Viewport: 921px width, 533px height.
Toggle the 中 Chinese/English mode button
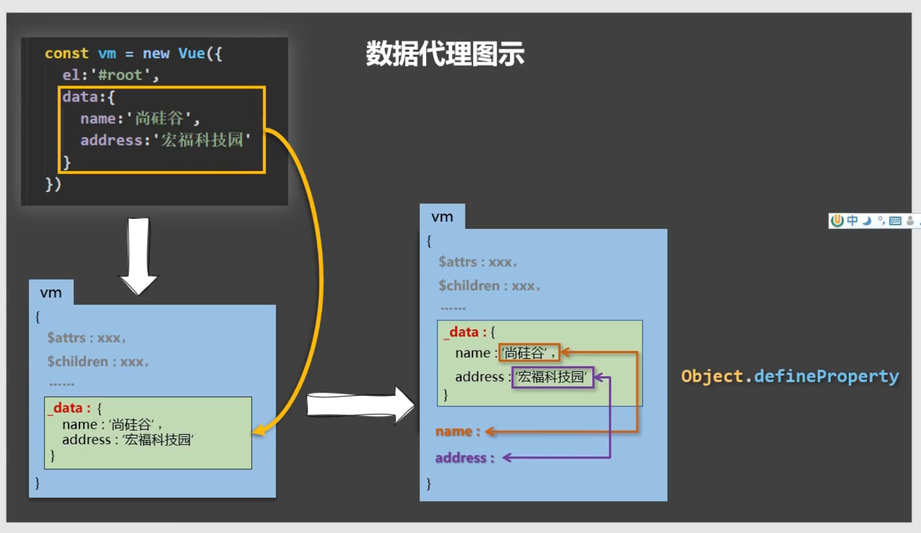(x=852, y=220)
